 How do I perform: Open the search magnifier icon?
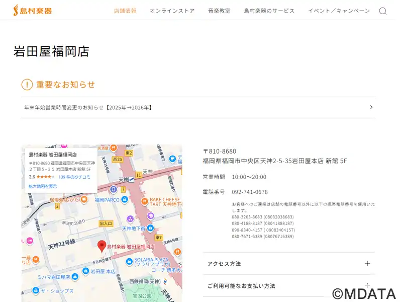(382, 11)
